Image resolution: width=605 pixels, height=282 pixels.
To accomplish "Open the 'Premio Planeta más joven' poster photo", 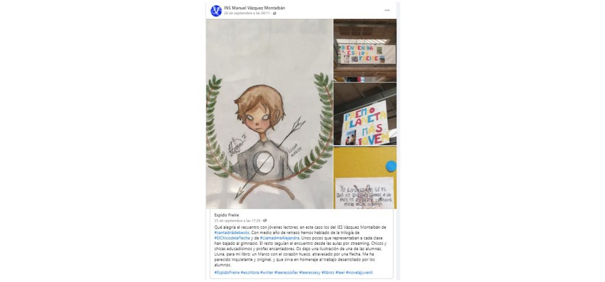I will click(x=365, y=114).
